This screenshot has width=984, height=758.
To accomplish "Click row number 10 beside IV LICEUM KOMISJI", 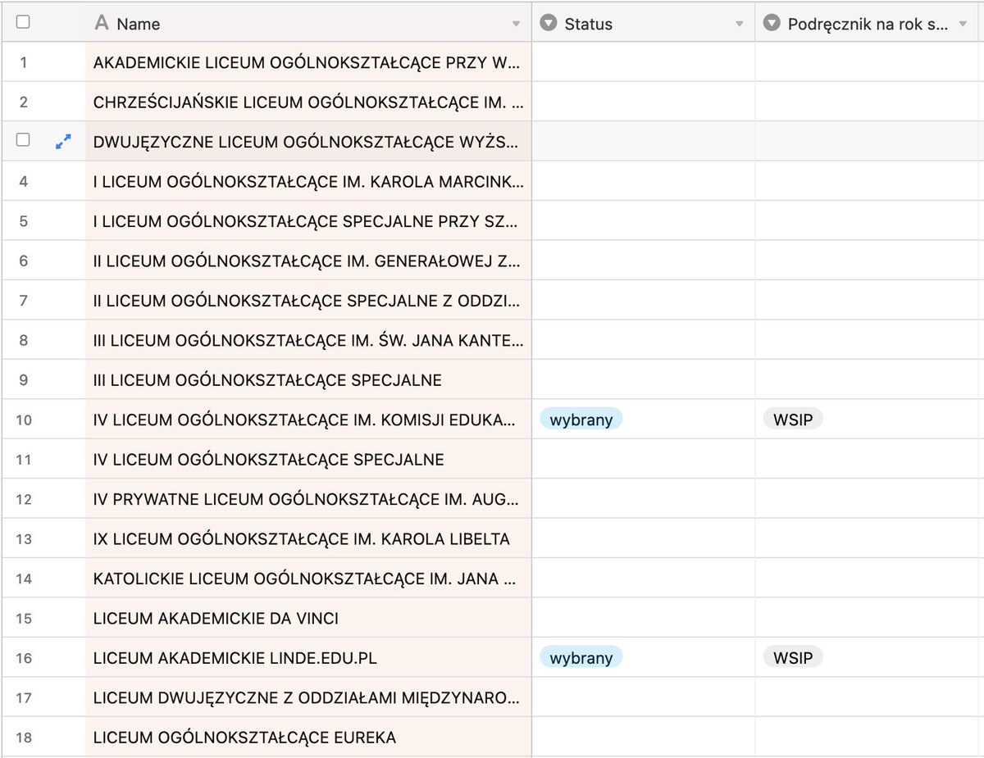I will click(x=24, y=420).
